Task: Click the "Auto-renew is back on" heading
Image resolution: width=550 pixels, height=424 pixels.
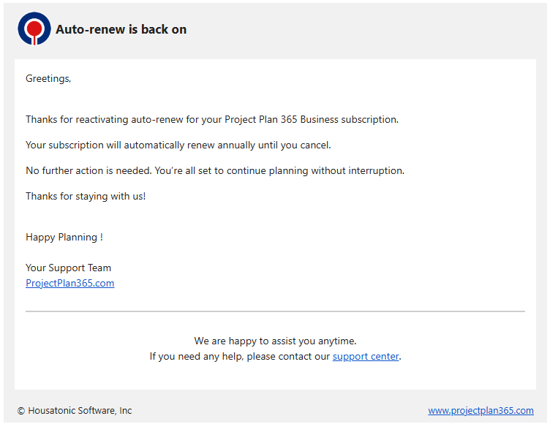Action: (x=121, y=29)
